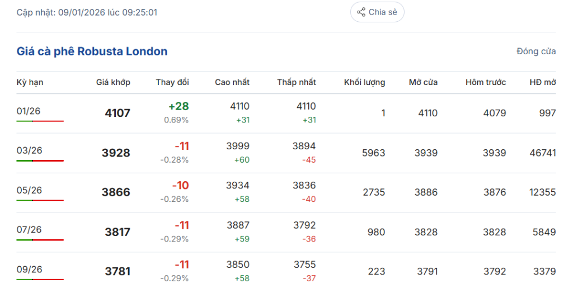Select the Thay đổi column header
Image resolution: width=573 pixels, height=288 pixels.
pyautogui.click(x=172, y=82)
